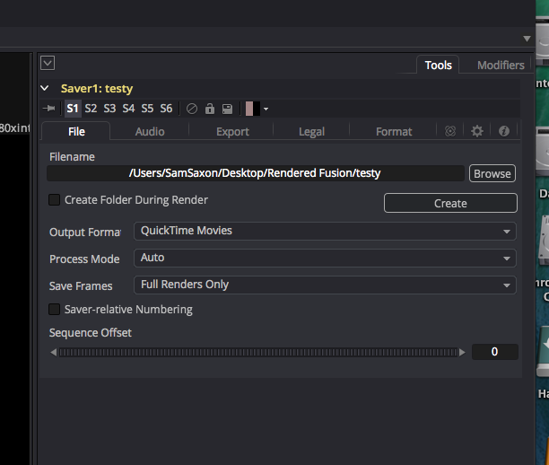Switch to the Modifiers inspector tab

pos(501,66)
